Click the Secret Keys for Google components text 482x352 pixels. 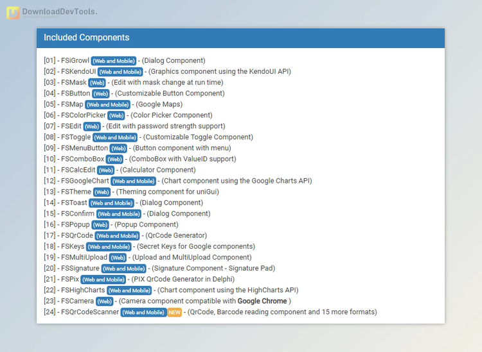pyautogui.click(x=196, y=246)
